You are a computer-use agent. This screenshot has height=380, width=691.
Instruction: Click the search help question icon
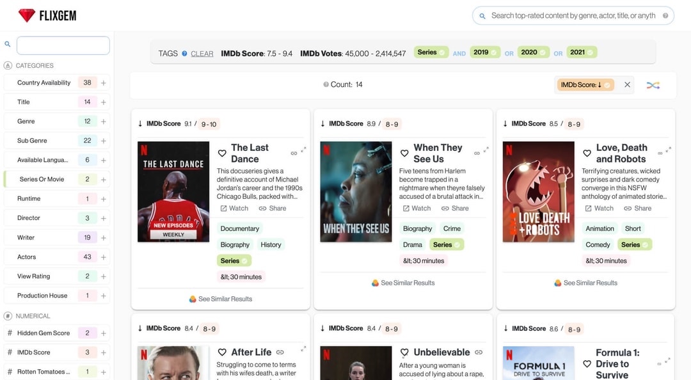pos(665,16)
